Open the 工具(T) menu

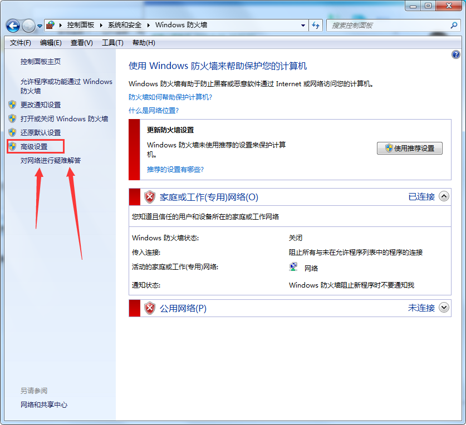[x=112, y=43]
